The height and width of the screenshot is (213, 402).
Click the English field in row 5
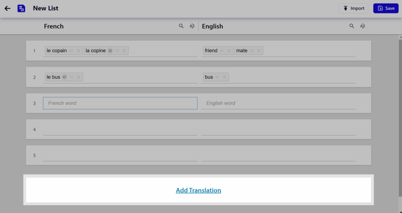pos(278,155)
